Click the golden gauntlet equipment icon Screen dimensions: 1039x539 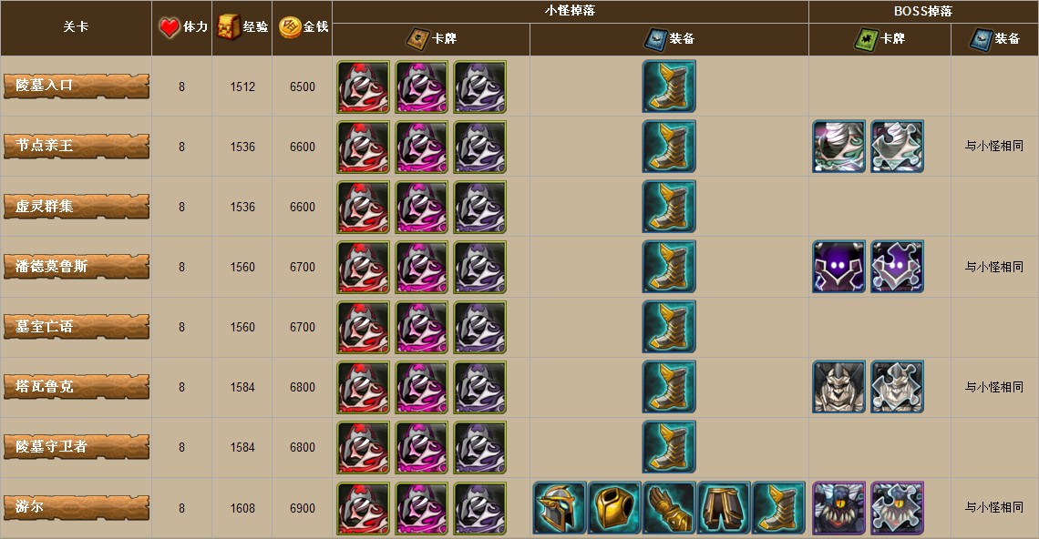click(669, 508)
